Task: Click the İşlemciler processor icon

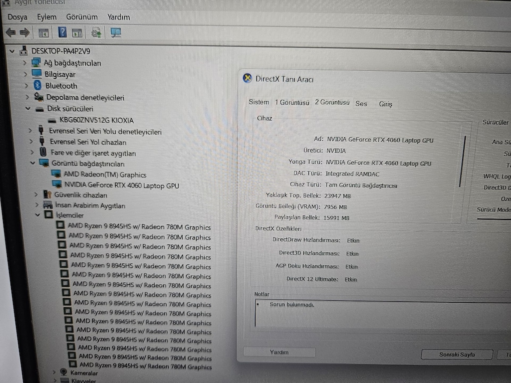Action: [49, 214]
